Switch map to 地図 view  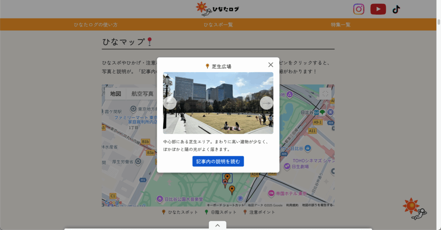(115, 94)
